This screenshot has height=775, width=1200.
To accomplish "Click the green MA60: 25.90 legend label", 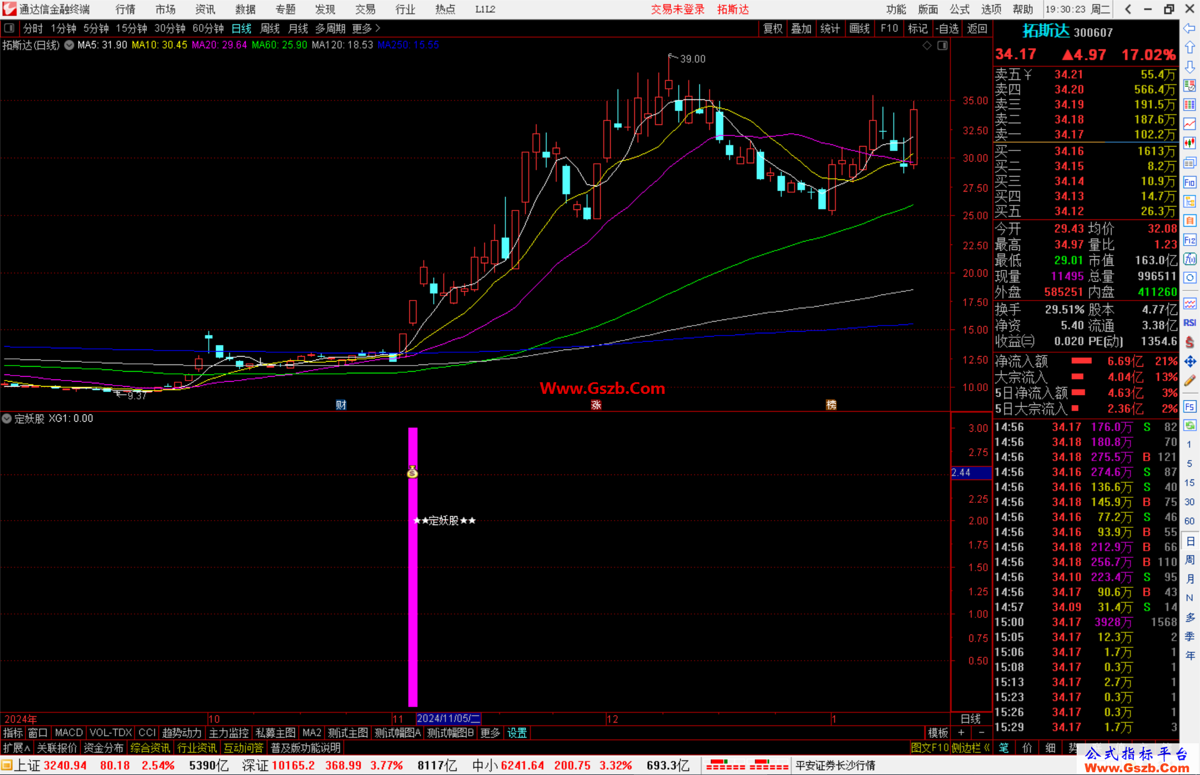I will (279, 45).
